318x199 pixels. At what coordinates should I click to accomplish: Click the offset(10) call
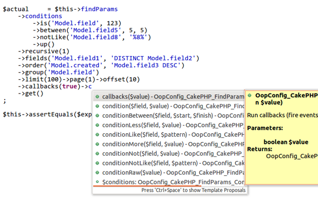[x=121, y=79]
